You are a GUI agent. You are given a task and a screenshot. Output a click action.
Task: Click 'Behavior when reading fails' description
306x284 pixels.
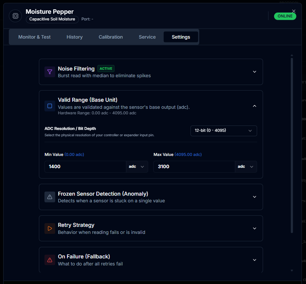[102, 232]
